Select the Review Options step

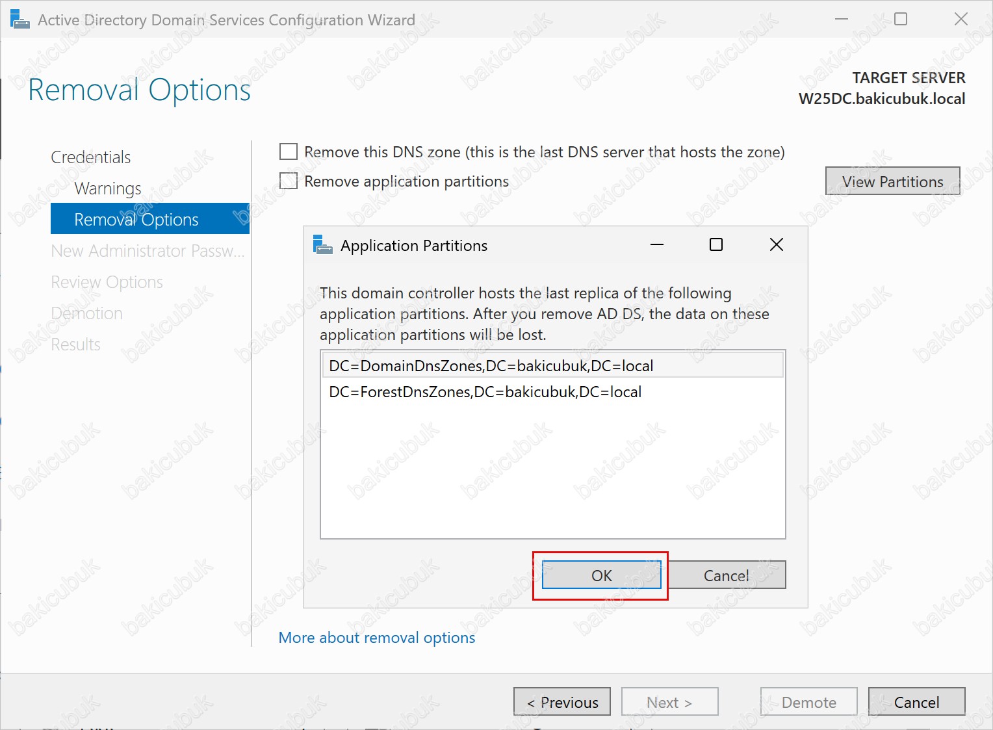(x=107, y=282)
